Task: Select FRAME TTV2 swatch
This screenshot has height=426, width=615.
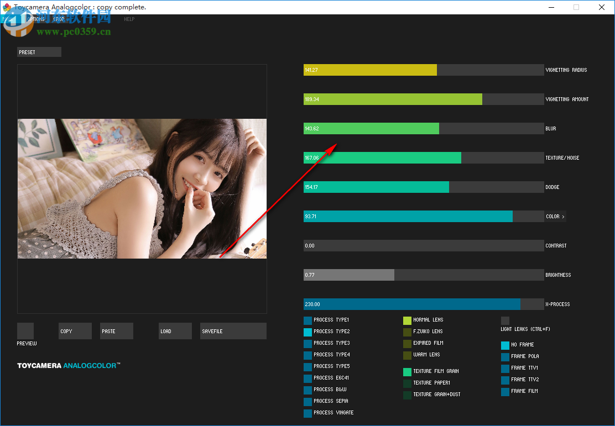Action: 505,380
